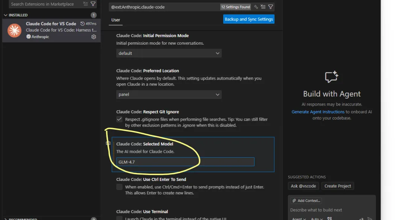Click the Claude Code: Respect Git Ignore title
This screenshot has width=406, height=220.
pos(148,112)
